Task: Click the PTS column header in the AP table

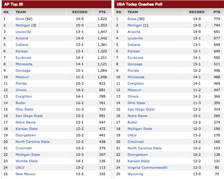Action: coord(102,12)
